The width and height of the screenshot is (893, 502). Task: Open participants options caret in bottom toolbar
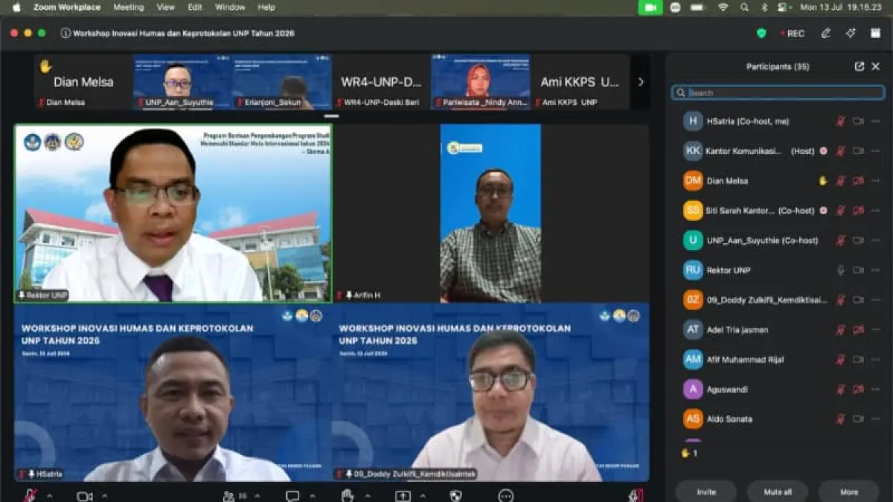pyautogui.click(x=258, y=495)
